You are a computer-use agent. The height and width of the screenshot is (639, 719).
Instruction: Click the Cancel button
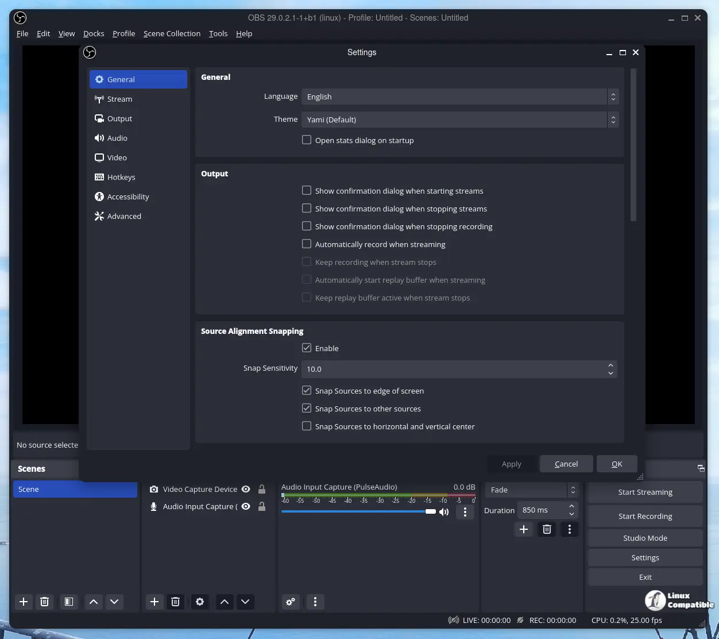click(x=566, y=464)
